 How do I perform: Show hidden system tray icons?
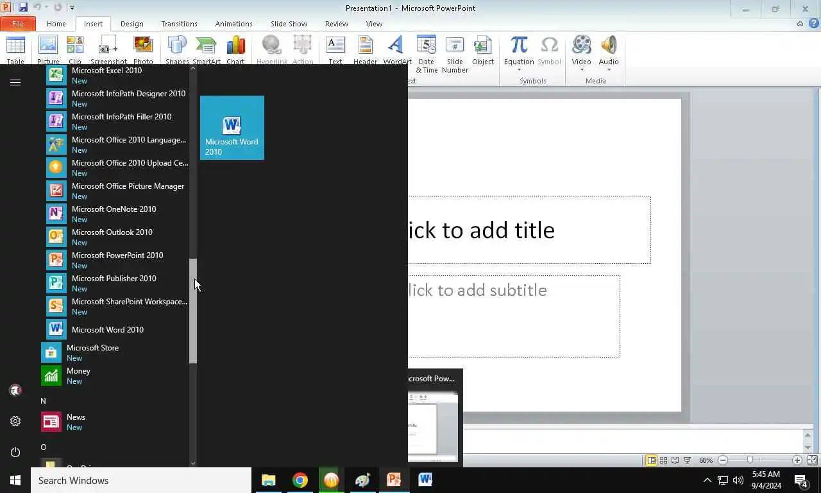point(707,480)
